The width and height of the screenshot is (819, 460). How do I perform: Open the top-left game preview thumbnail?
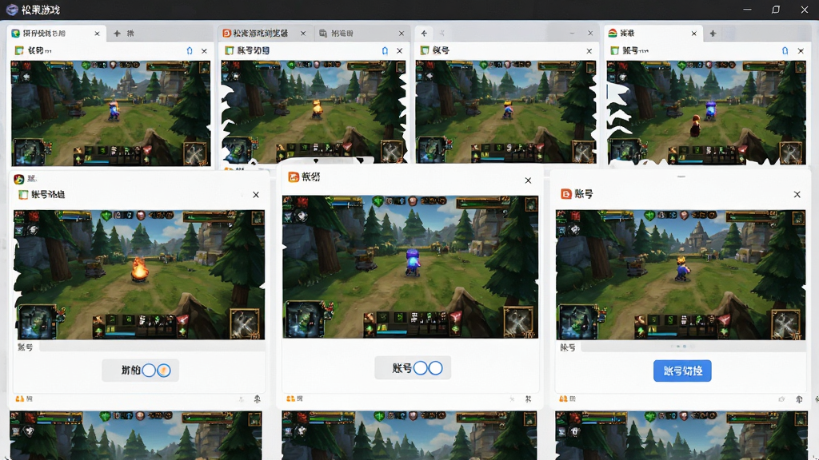coord(110,113)
